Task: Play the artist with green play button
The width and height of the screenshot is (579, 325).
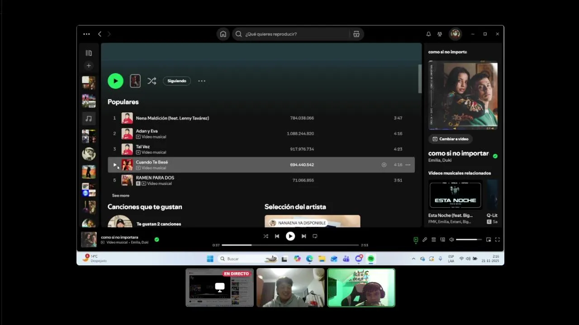Action: click(115, 81)
